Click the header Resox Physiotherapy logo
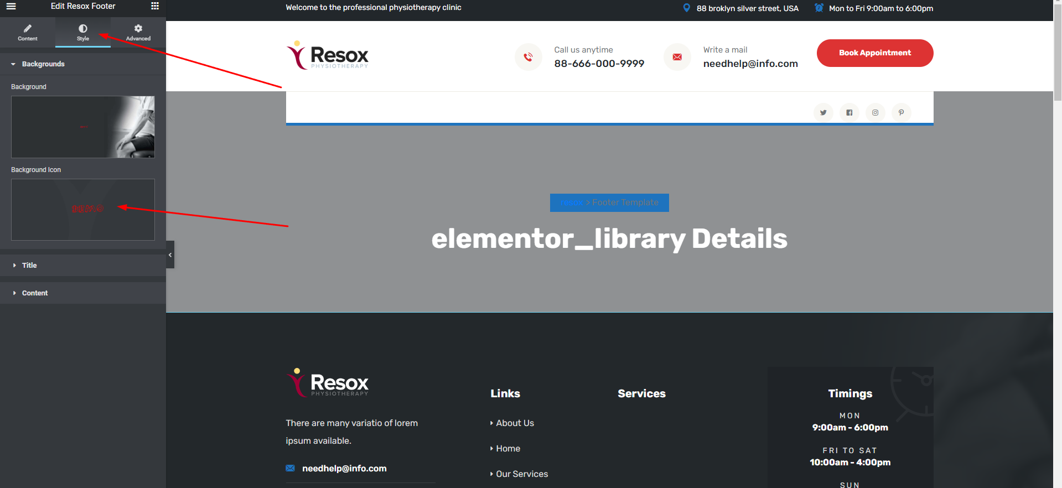The width and height of the screenshot is (1062, 488). click(x=327, y=55)
